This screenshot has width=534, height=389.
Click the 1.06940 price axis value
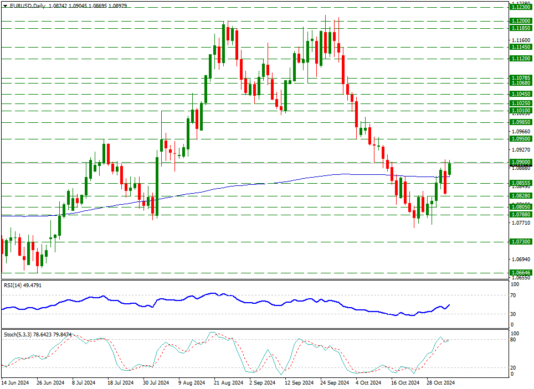[521, 260]
